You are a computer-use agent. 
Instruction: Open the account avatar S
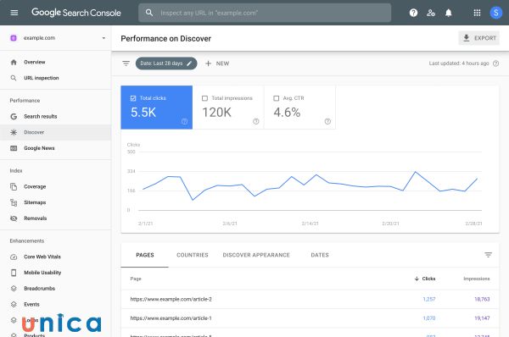point(495,13)
